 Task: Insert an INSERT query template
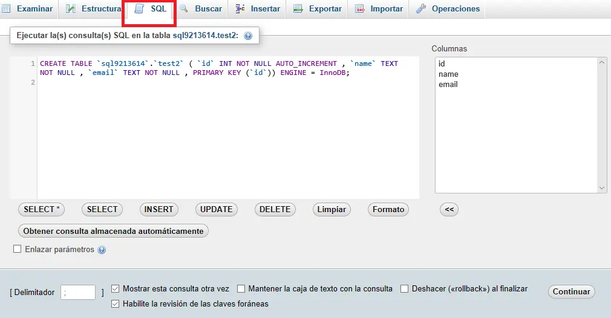(x=158, y=209)
